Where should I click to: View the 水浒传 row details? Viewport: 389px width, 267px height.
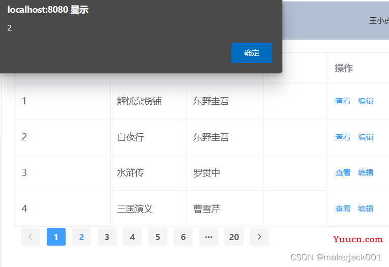point(343,173)
